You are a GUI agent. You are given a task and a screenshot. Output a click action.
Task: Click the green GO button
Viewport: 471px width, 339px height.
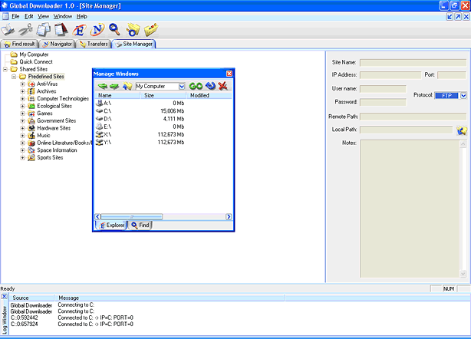(196, 86)
